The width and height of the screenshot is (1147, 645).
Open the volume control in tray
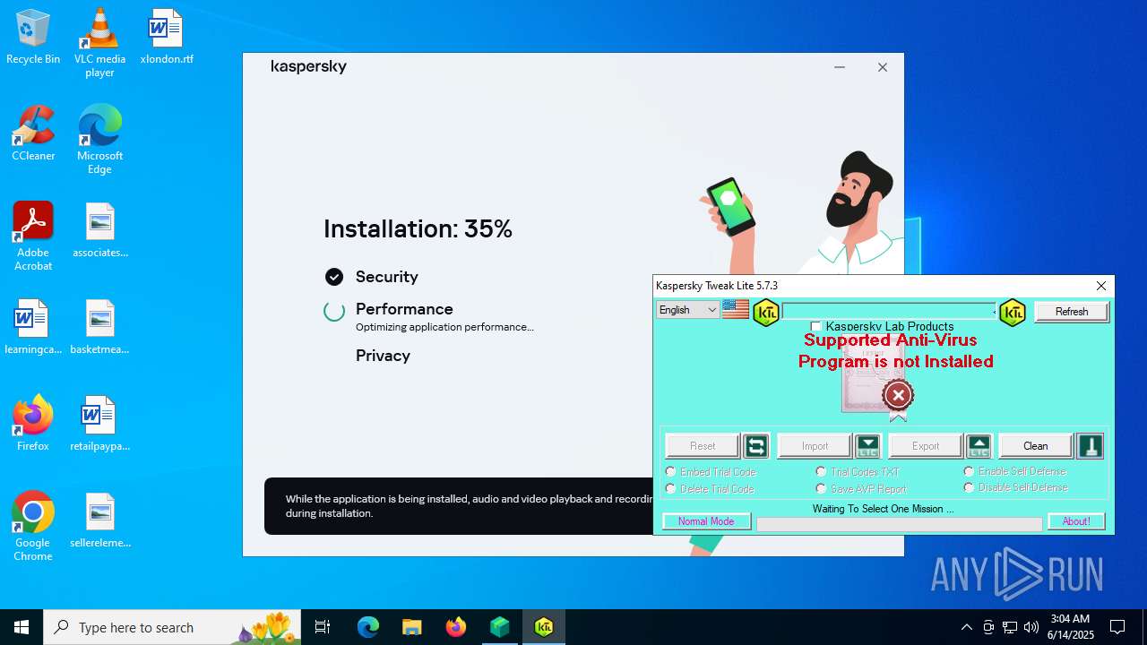tap(1031, 627)
